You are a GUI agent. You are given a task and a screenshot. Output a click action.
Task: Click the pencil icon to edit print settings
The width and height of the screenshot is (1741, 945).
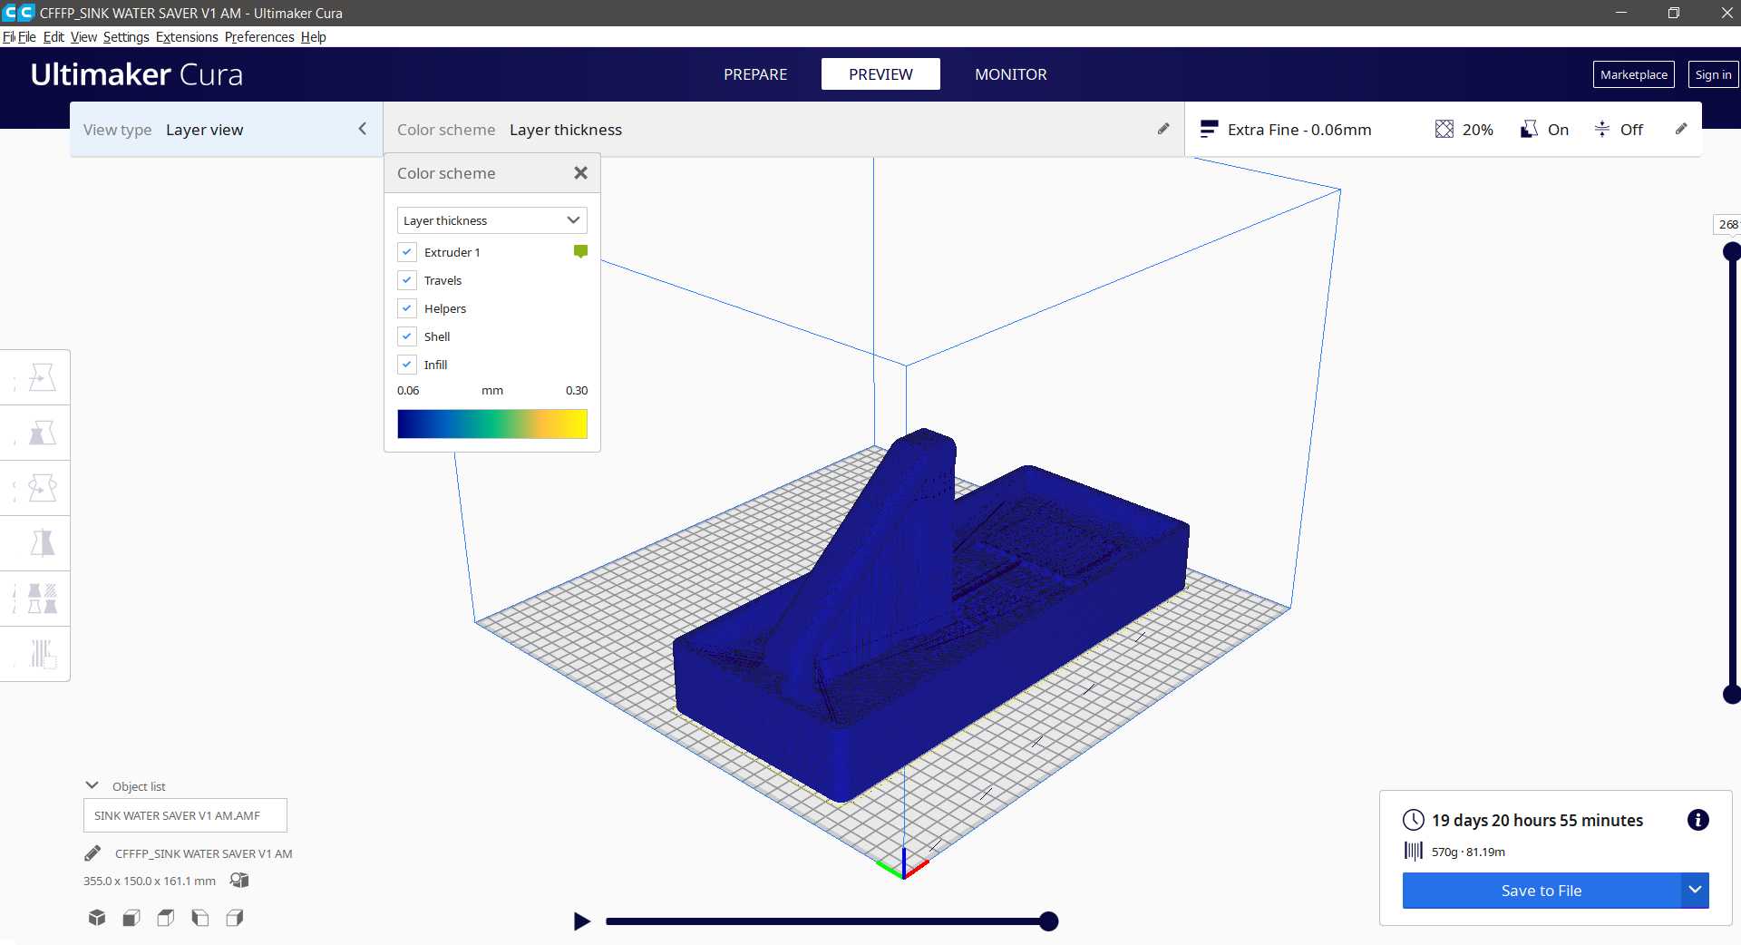pyautogui.click(x=1681, y=129)
